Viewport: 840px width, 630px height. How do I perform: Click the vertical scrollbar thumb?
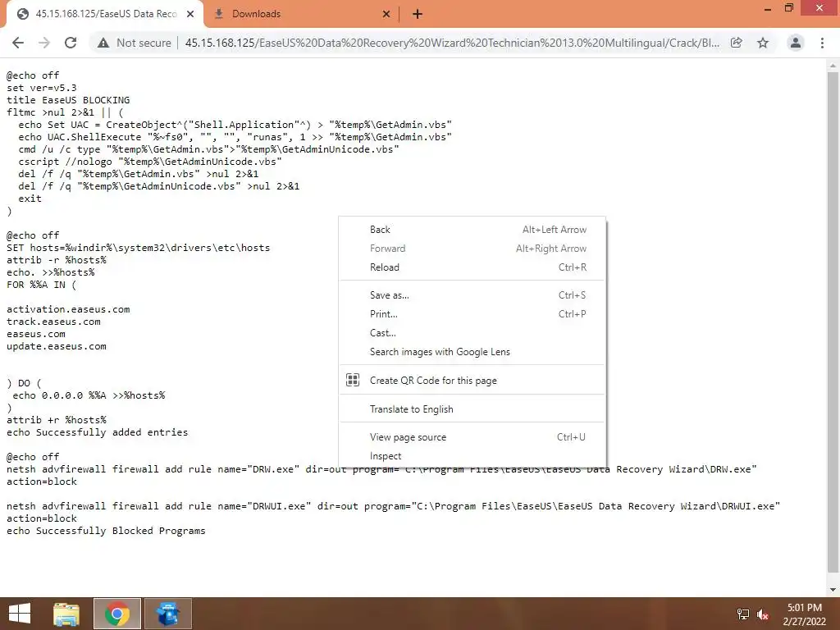point(833,322)
